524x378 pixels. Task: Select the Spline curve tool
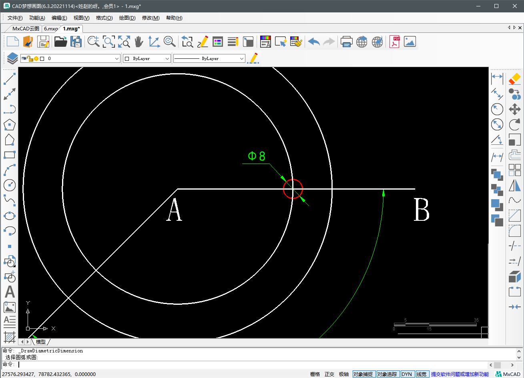pyautogui.click(x=10, y=200)
